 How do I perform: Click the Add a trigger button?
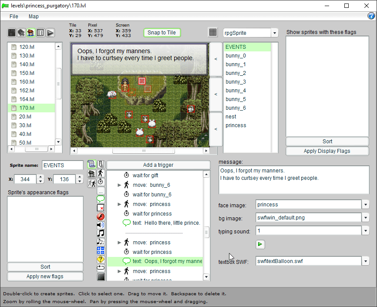point(158,165)
